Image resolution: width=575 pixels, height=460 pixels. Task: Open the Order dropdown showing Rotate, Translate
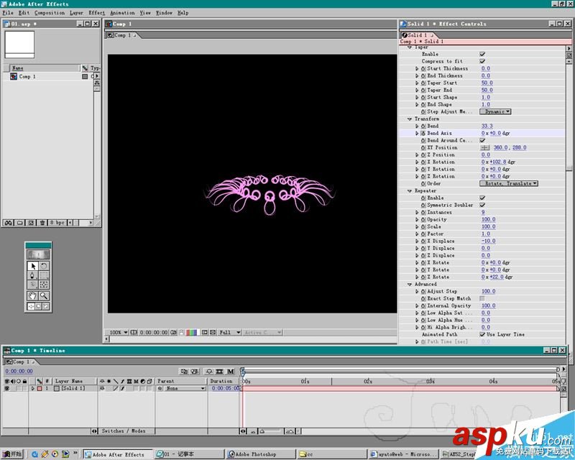[x=510, y=183]
